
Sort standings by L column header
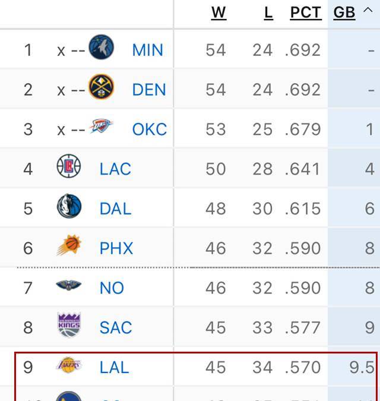coord(268,12)
